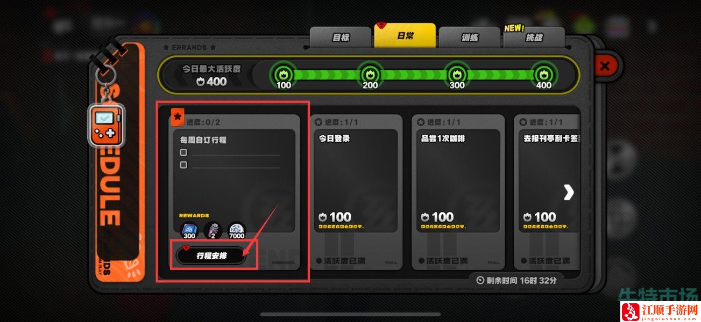Select the blue 300 reward item icon
Image resolution: width=701 pixels, height=322 pixels.
pos(189,230)
